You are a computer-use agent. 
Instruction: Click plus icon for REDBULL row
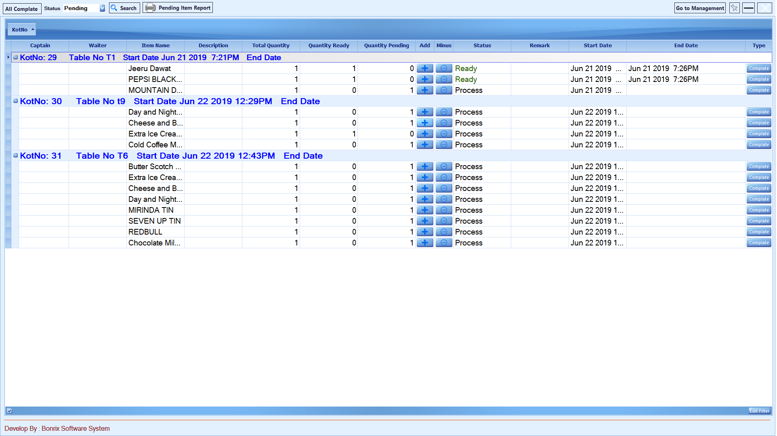tap(425, 232)
